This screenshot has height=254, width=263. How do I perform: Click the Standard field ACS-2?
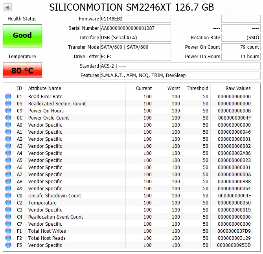[180, 66]
